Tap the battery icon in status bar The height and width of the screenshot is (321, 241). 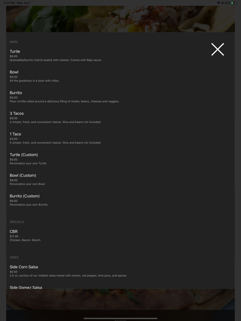click(233, 3)
